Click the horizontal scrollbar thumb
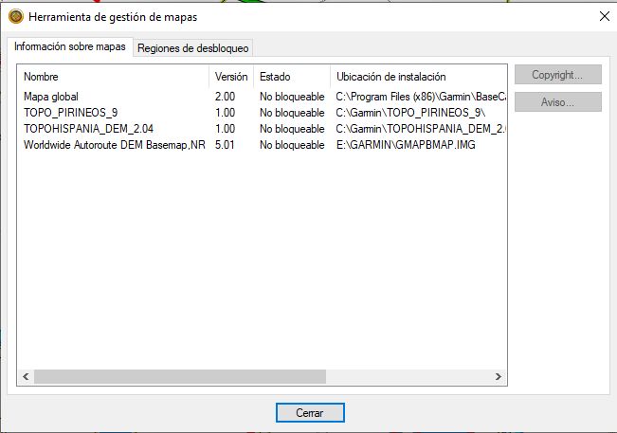 tap(180, 376)
